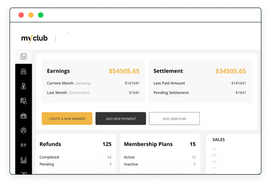Image resolution: width=271 pixels, height=186 pixels.
Task: Click the group of members sidebar icon
Action: (x=23, y=115)
